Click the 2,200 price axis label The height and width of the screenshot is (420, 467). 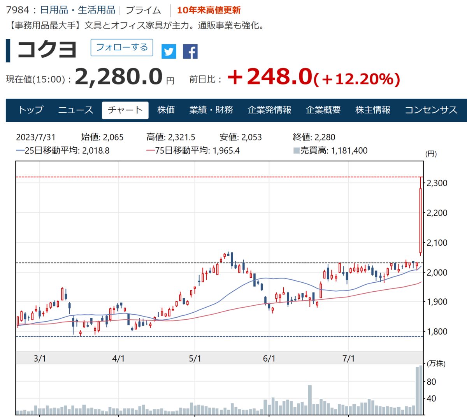437,213
